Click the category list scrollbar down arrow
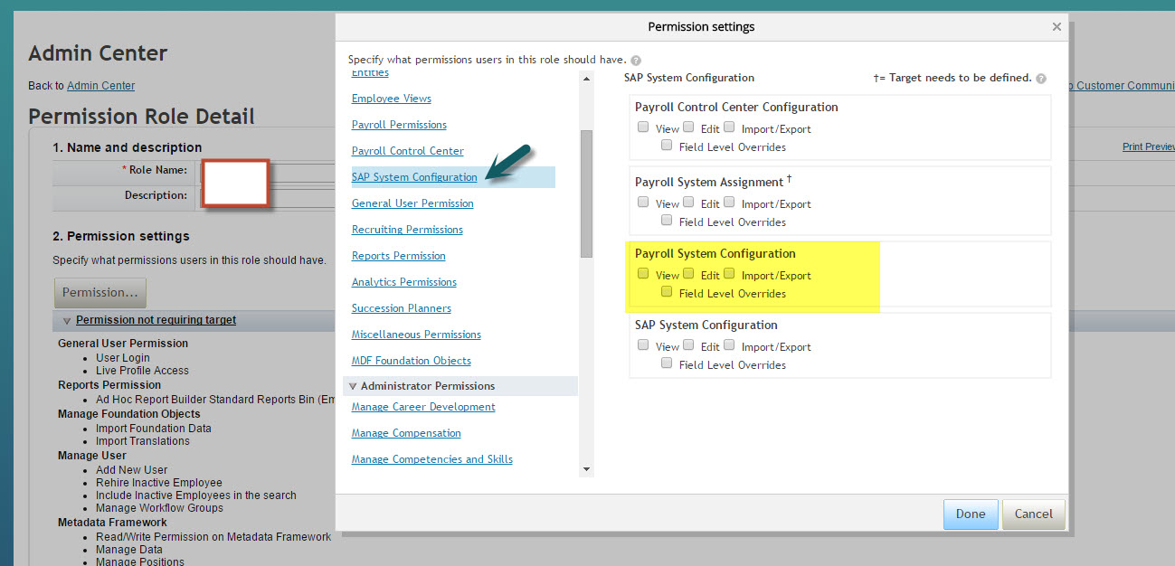 [x=586, y=469]
